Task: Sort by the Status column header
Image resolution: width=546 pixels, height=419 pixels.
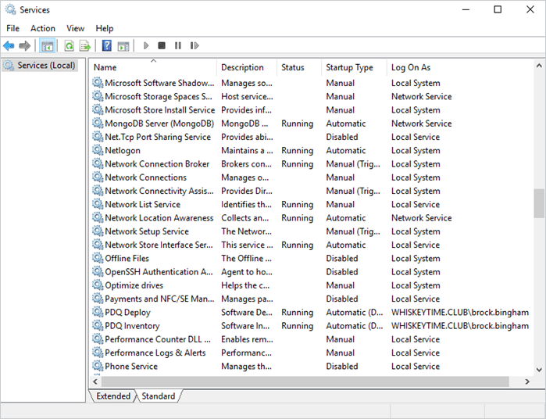Action: click(299, 67)
